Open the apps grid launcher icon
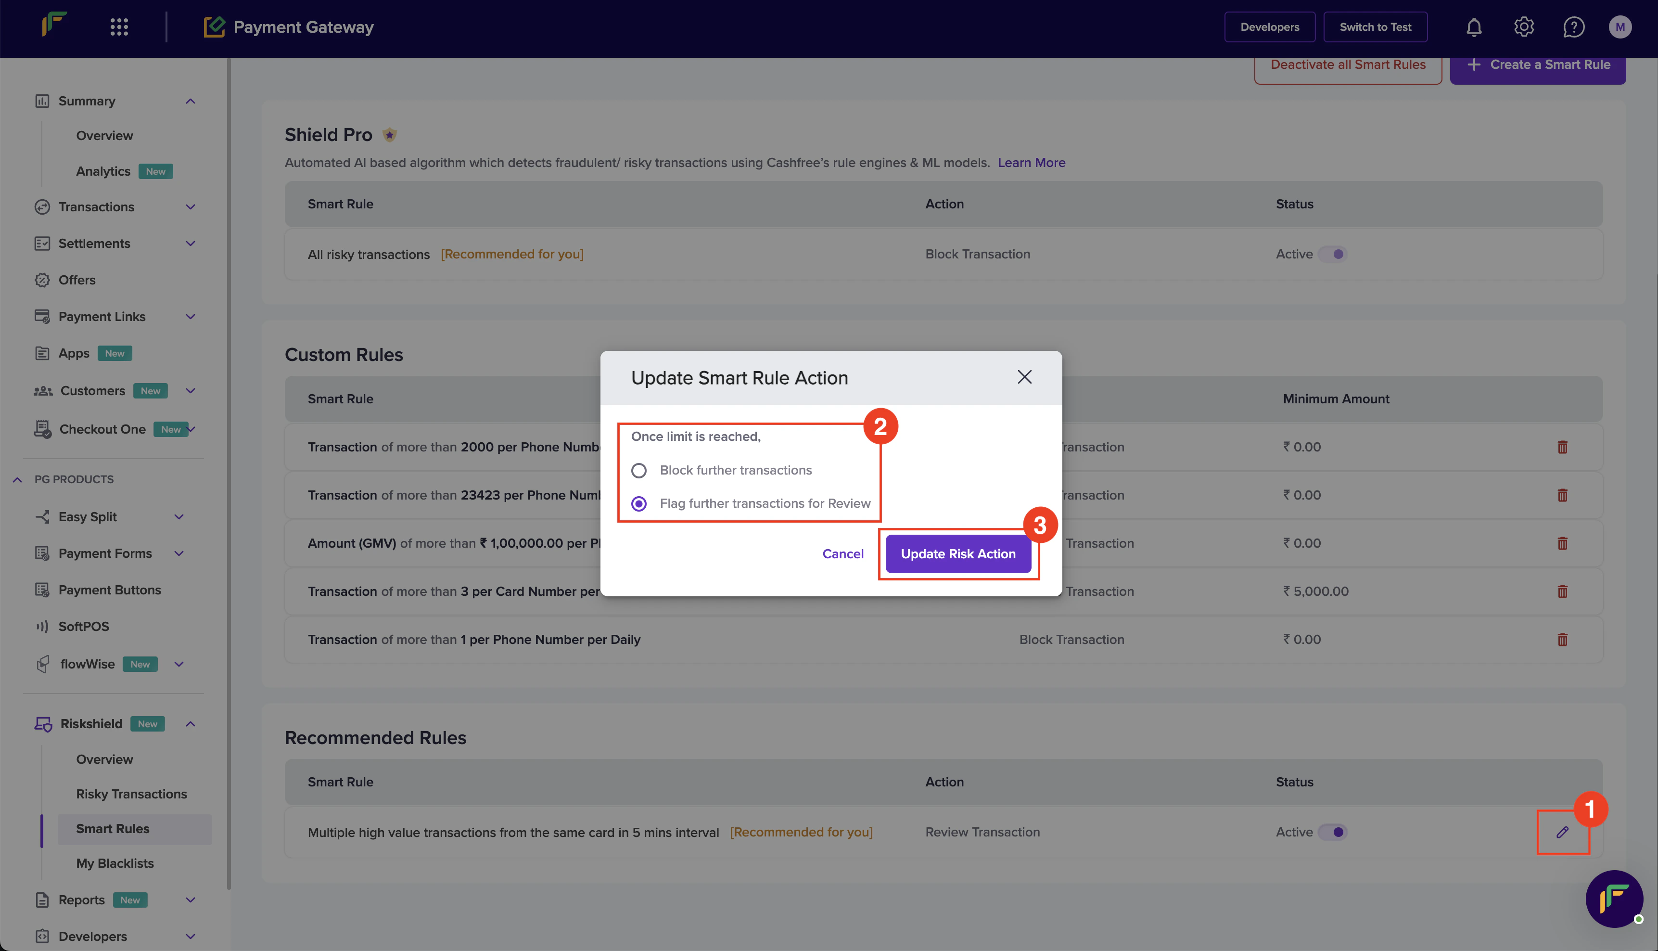Viewport: 1658px width, 951px height. click(x=119, y=27)
